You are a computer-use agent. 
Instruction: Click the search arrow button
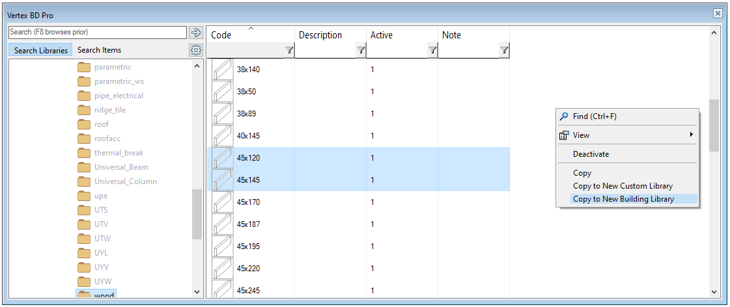tap(196, 33)
